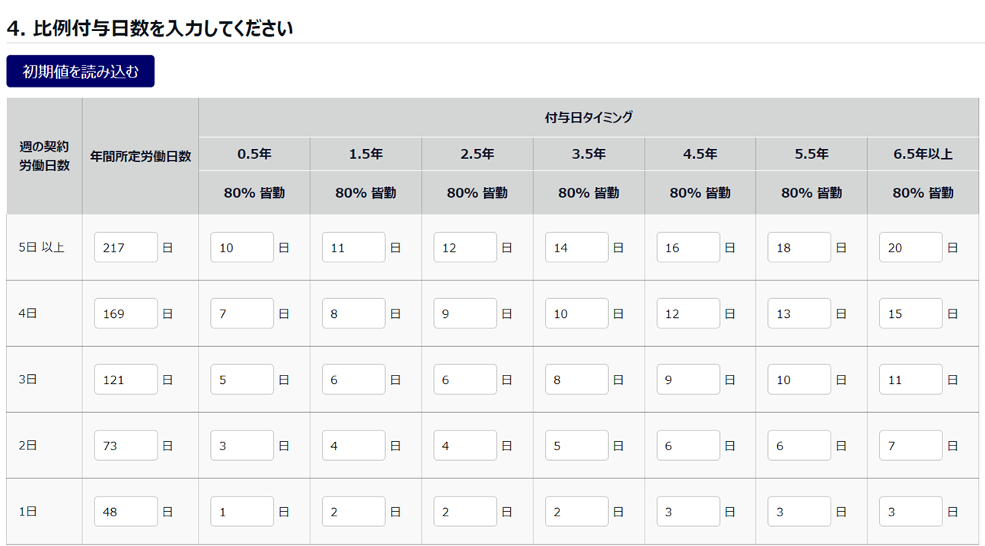Click 0.5年 field in 3日 row
This screenshot has width=985, height=546.
point(242,379)
